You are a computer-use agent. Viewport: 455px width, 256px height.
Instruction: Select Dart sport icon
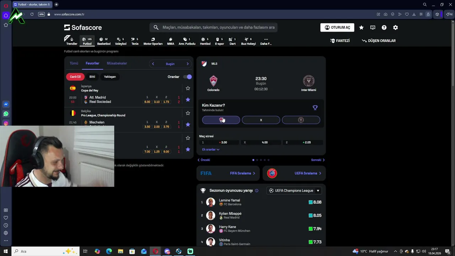point(232,41)
